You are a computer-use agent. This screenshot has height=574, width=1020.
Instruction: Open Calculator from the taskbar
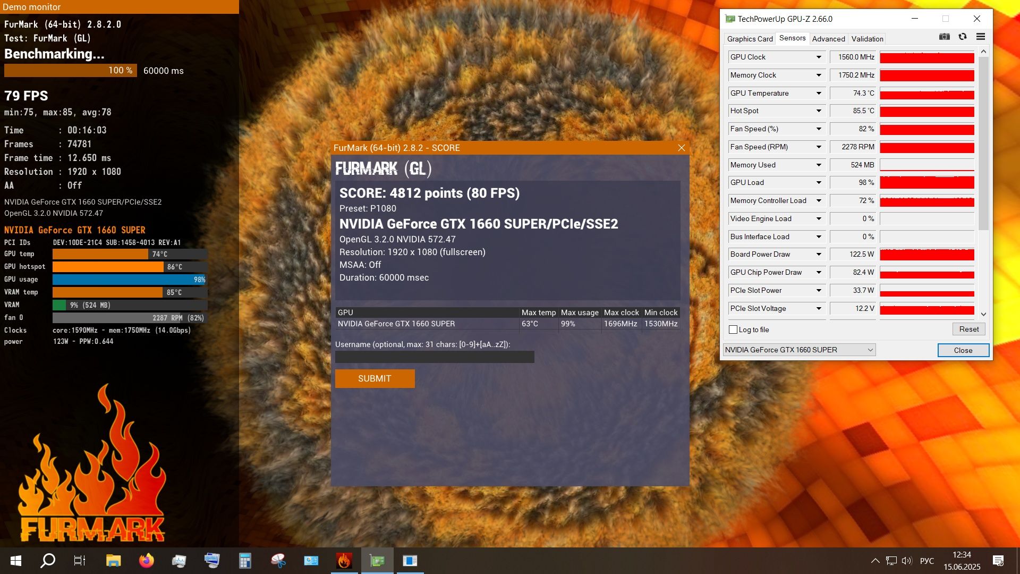coord(245,561)
